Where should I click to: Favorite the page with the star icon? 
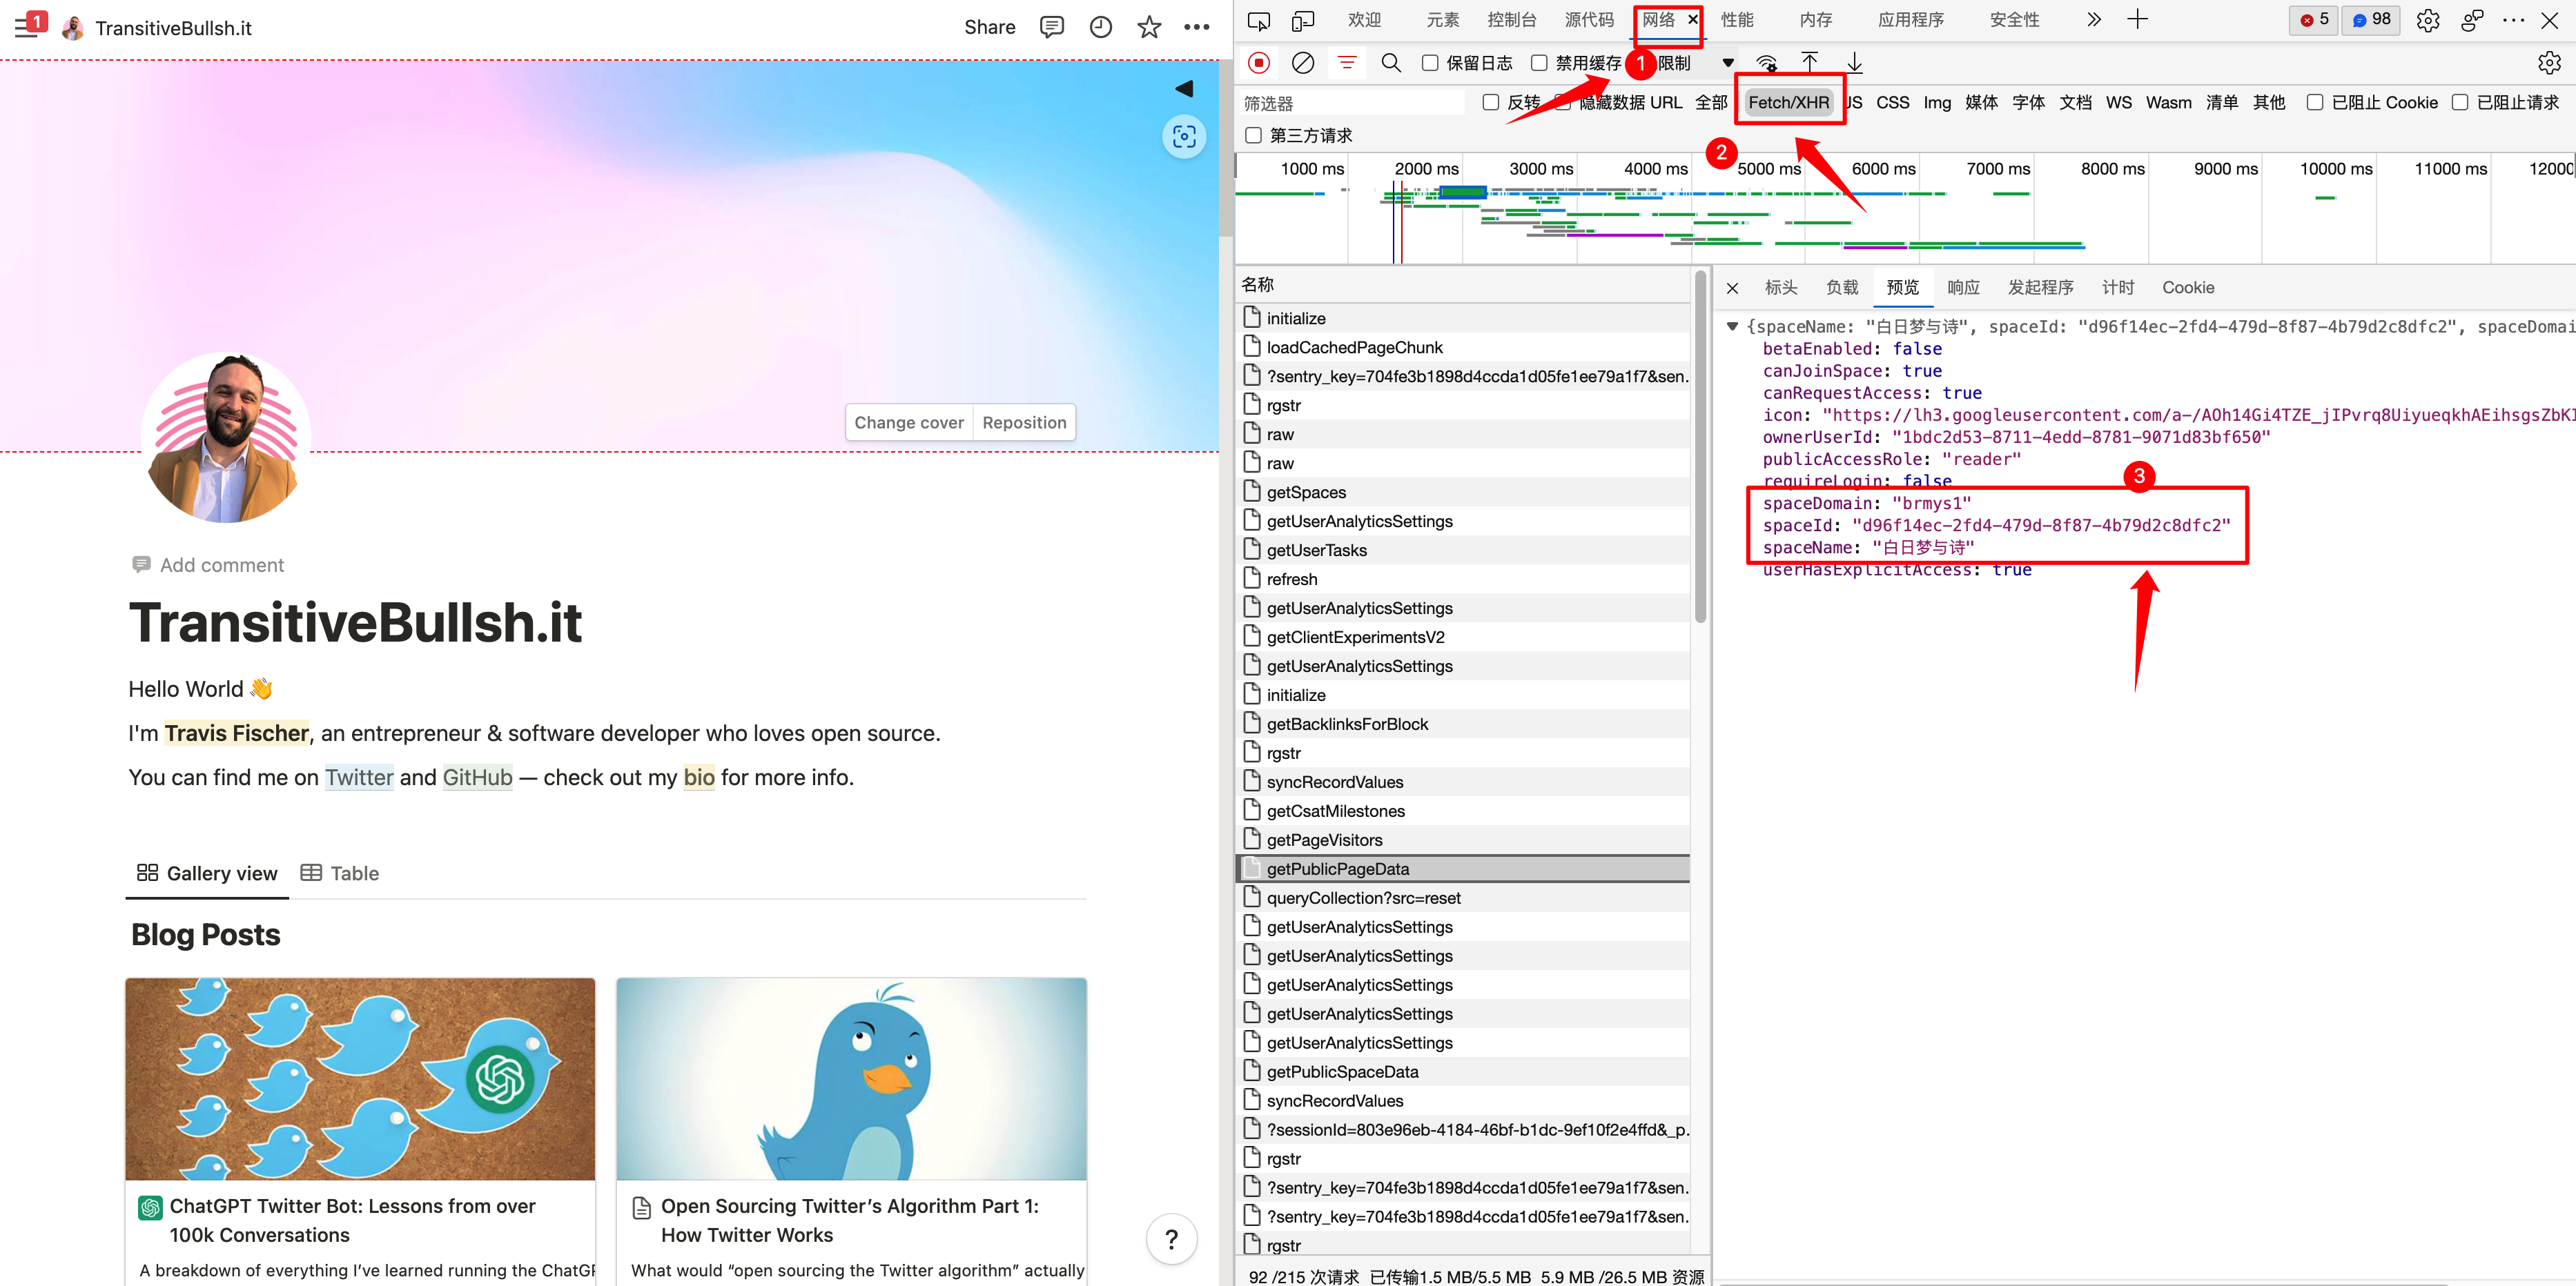pyautogui.click(x=1149, y=27)
